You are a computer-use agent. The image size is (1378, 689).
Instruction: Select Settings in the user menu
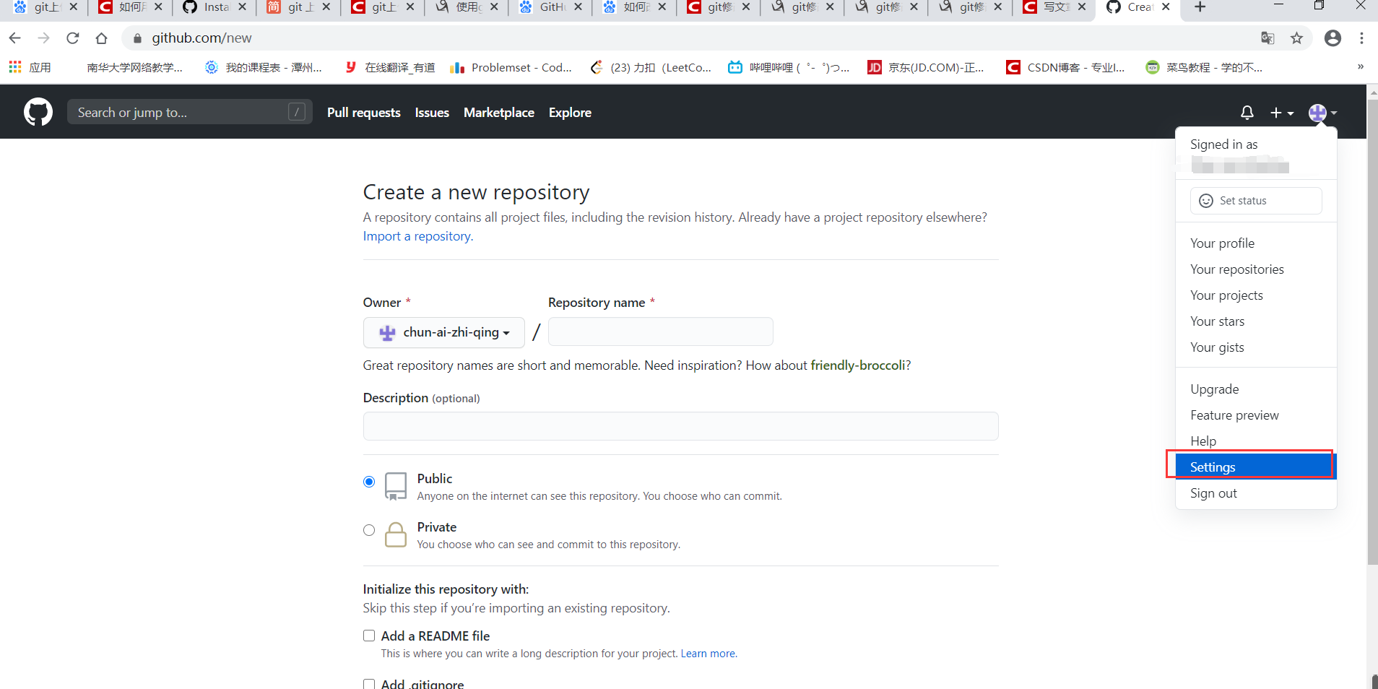[1256, 467]
